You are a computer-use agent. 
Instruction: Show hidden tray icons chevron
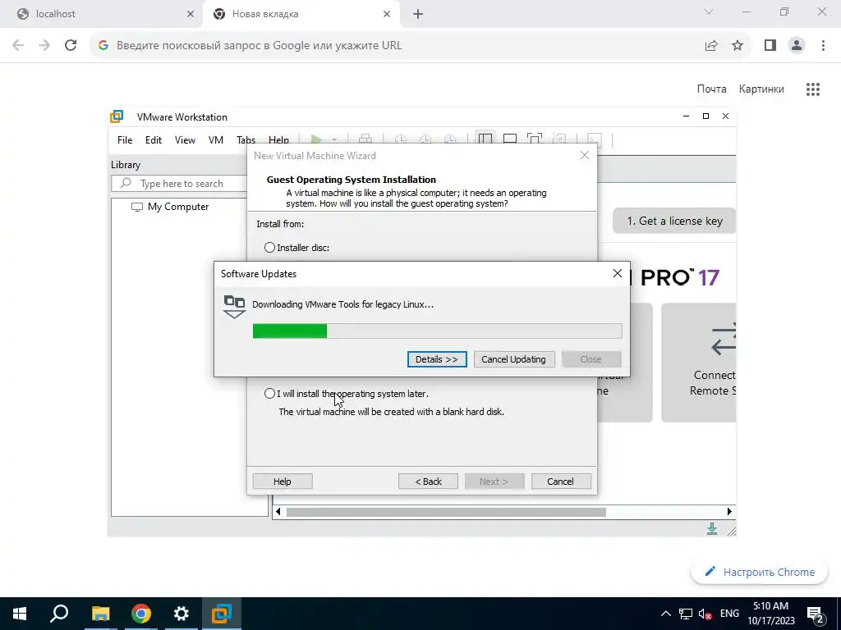[665, 614]
